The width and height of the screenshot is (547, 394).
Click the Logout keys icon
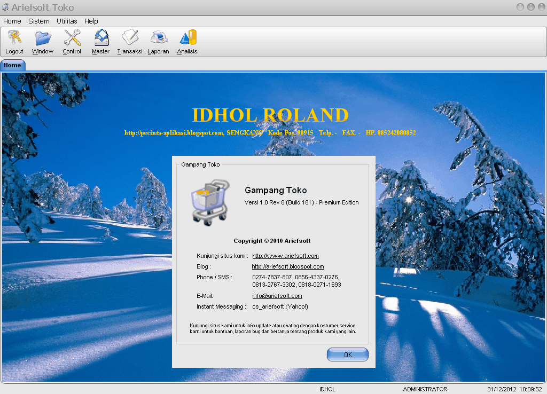[x=14, y=38]
